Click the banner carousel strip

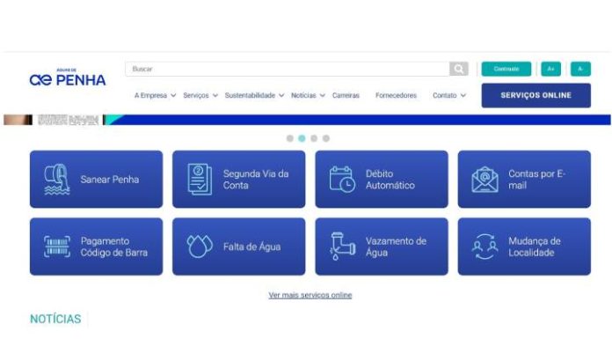point(307,120)
